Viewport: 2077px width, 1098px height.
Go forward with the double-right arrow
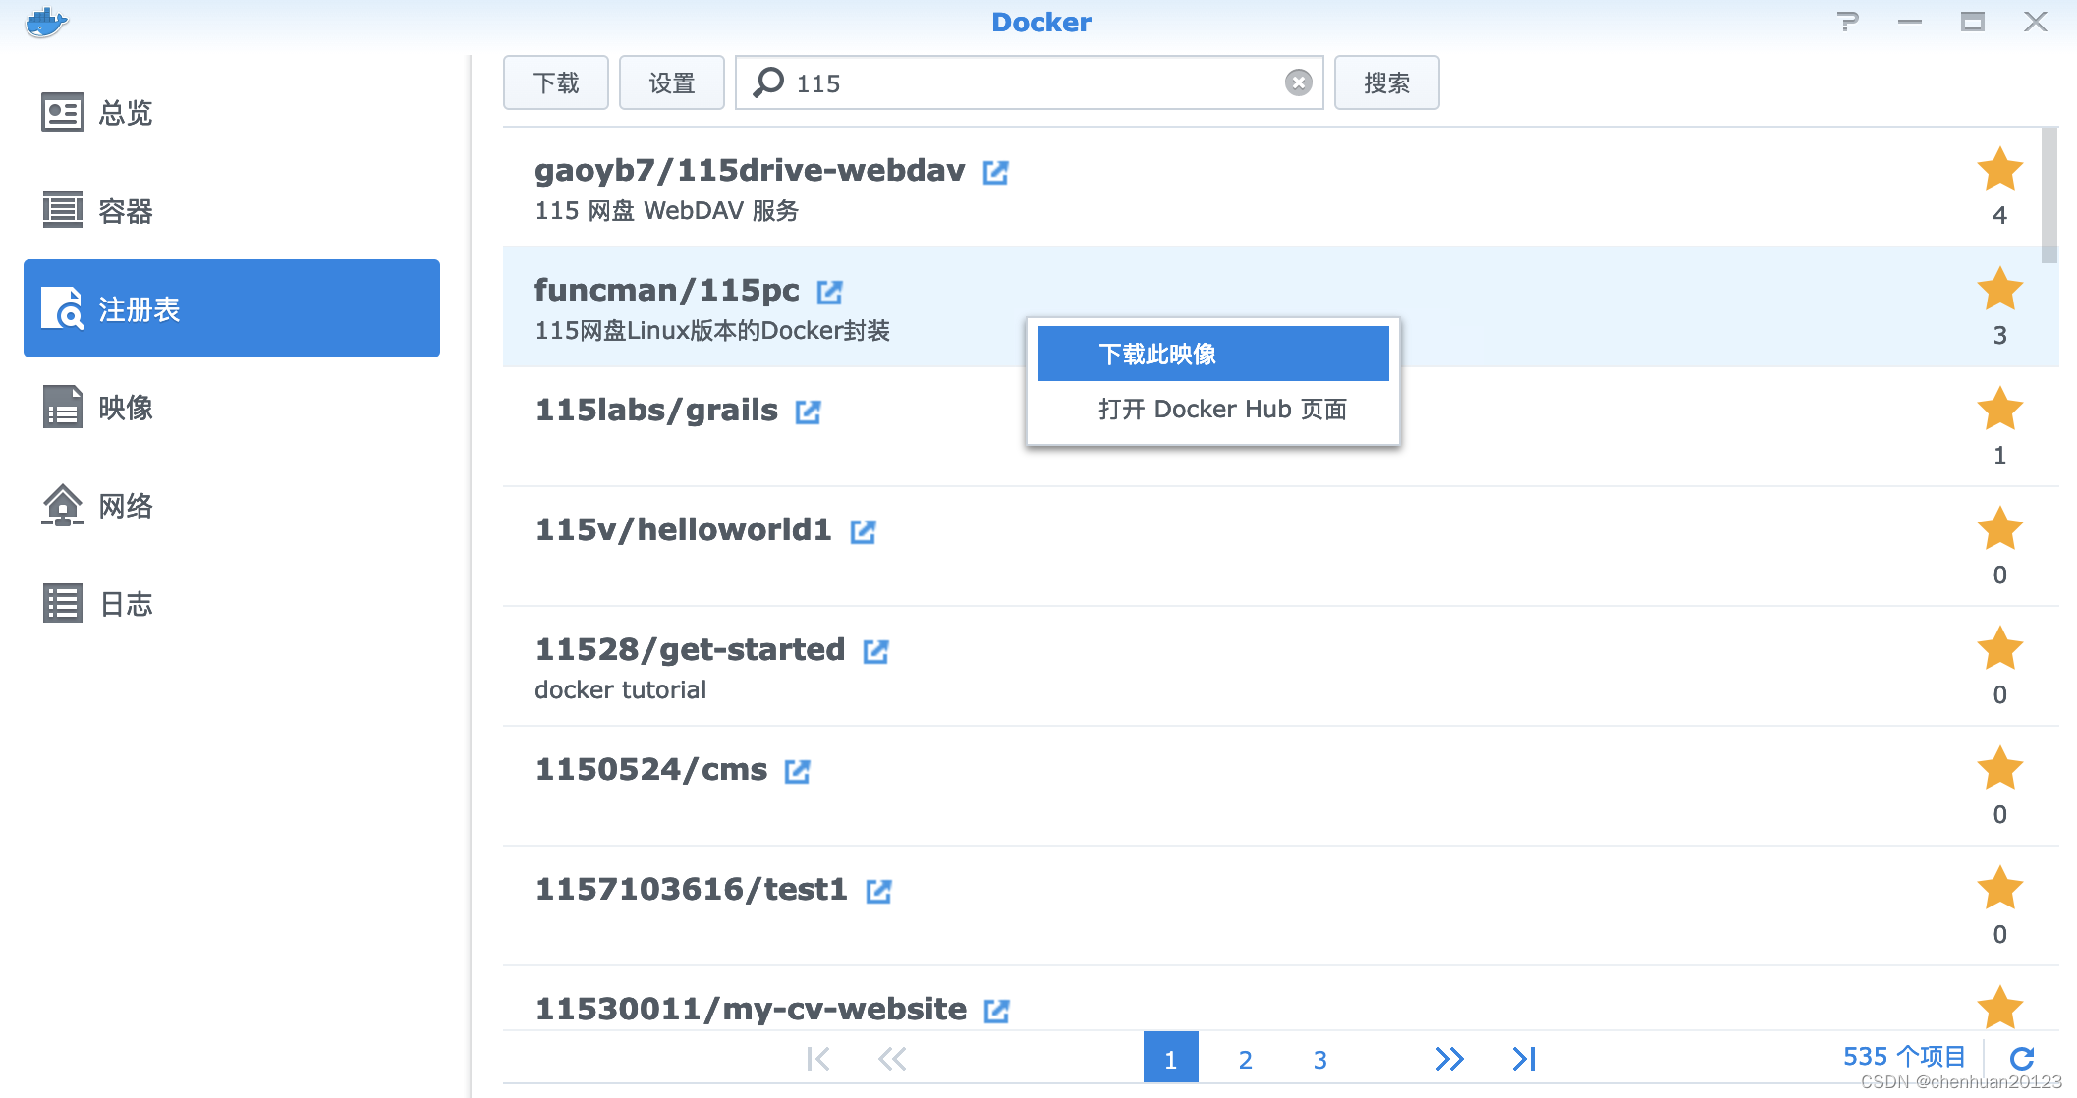pos(1449,1058)
